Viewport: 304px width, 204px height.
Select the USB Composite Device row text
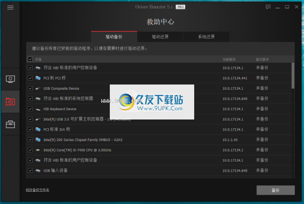[61, 89]
